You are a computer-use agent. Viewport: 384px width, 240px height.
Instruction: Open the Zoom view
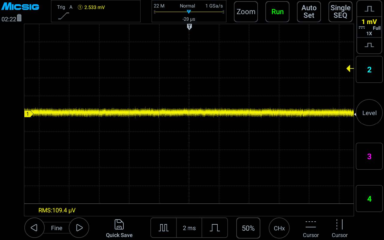point(246,12)
